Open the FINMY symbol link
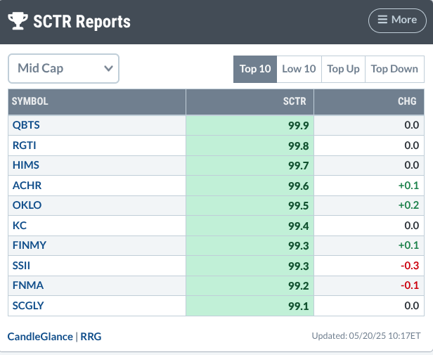The height and width of the screenshot is (355, 433). tap(30, 245)
